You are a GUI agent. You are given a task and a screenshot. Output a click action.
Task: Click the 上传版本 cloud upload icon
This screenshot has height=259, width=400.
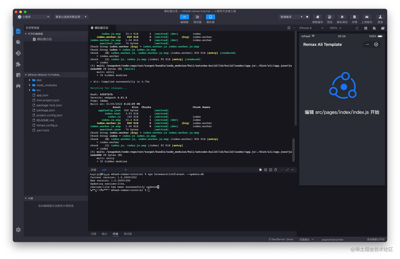(367, 17)
